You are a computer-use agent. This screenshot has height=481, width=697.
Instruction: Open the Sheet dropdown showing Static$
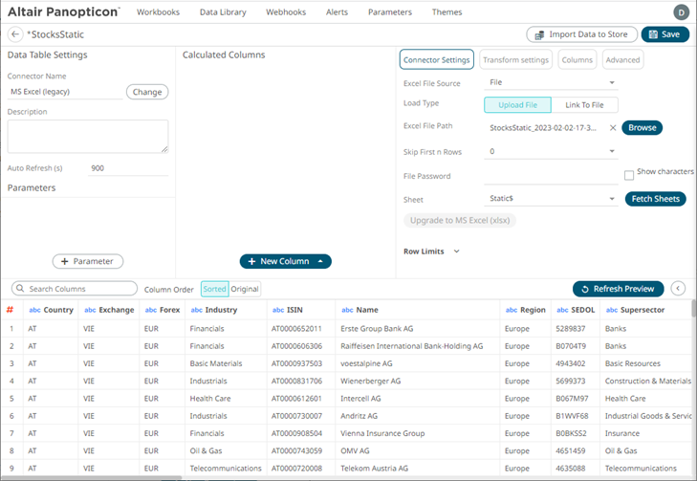[551, 199]
